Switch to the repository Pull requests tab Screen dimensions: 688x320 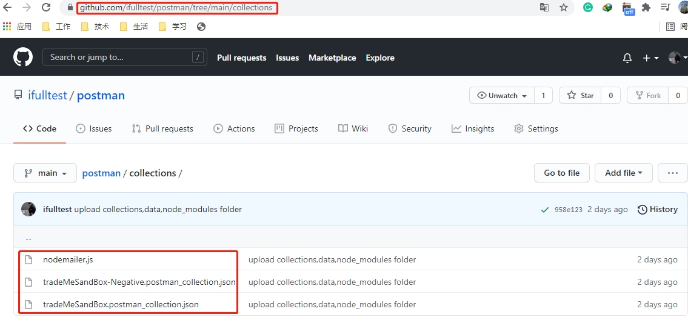tap(162, 128)
